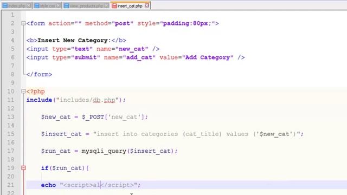Collapse the if block on line 19

pyautogui.click(x=23, y=168)
